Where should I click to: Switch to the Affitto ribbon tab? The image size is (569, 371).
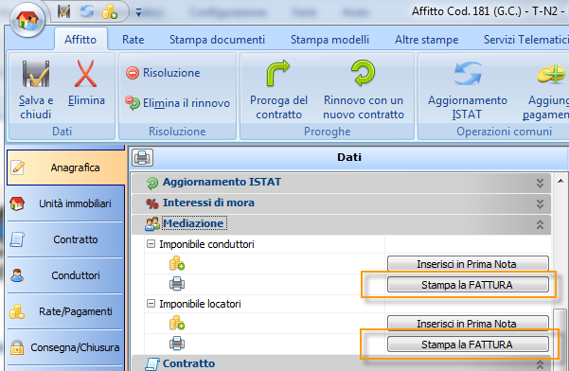[x=80, y=39]
